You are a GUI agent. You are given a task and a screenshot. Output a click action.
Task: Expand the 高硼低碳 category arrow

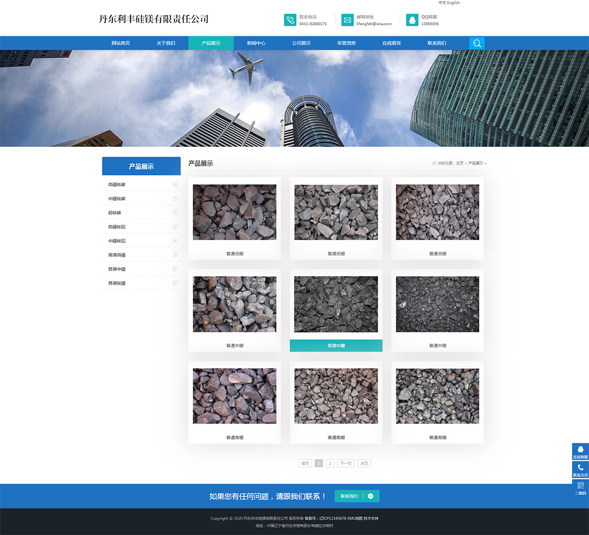pyautogui.click(x=175, y=184)
